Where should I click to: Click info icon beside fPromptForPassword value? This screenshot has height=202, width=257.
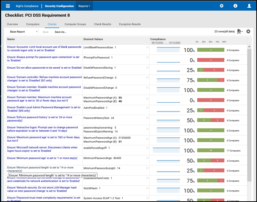tap(147, 57)
